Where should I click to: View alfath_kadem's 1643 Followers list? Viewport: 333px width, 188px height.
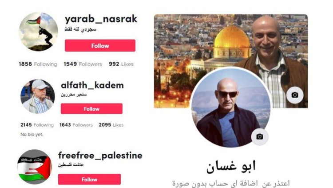[x=76, y=125]
